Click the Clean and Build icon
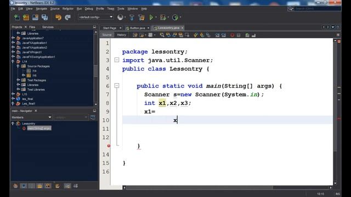This screenshot has height=197, width=351. 141,17
